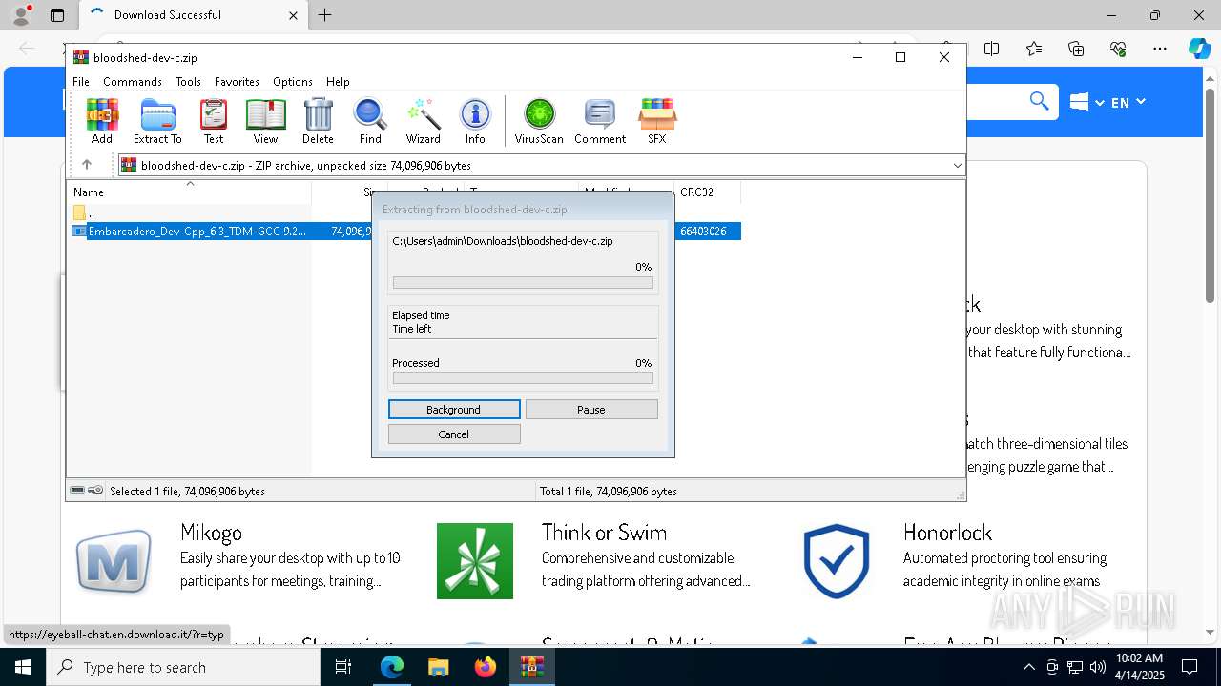Open the volume control in tray

[1097, 667]
